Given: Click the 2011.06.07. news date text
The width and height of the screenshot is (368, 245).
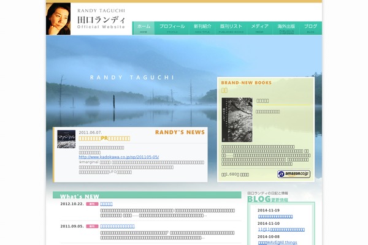Looking at the screenshot, I should click(x=90, y=132).
